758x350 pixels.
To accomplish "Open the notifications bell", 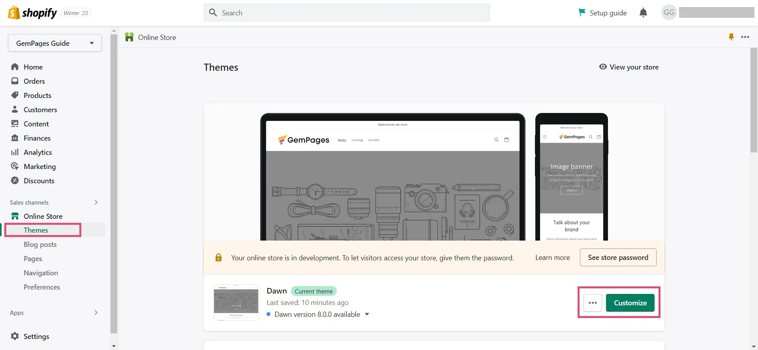I will pos(643,13).
